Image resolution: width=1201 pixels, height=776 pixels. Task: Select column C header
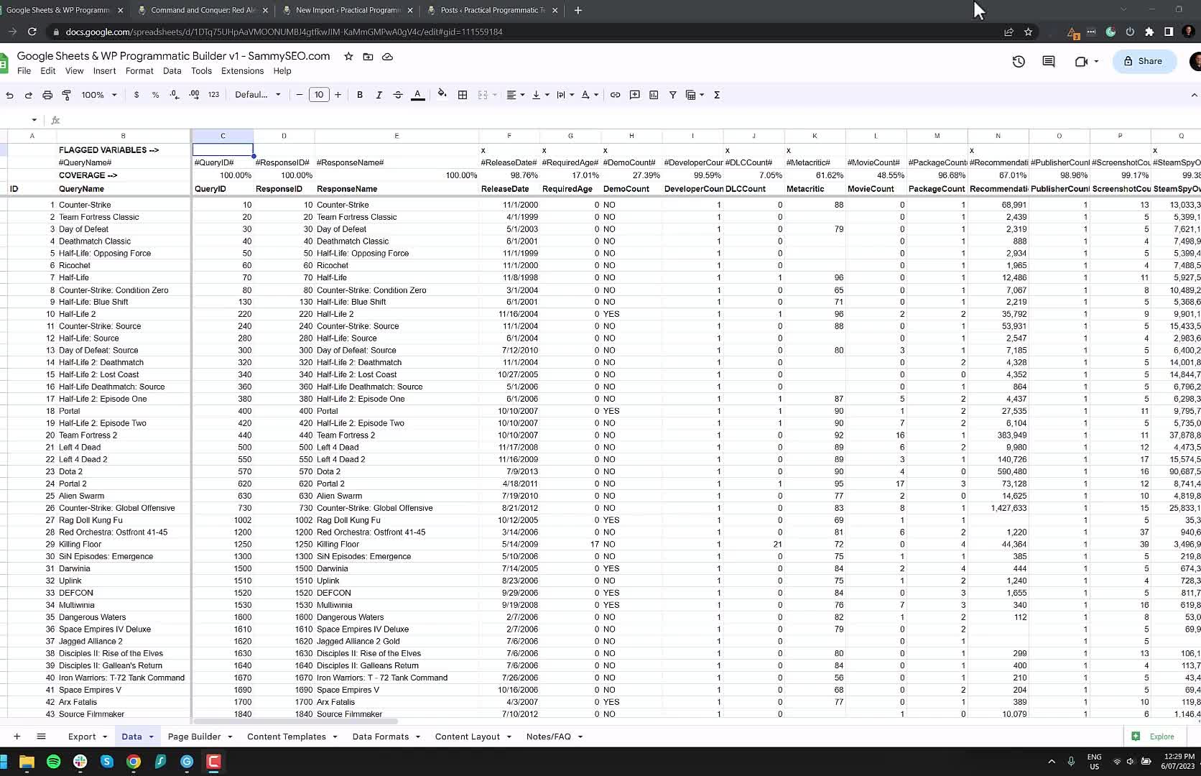click(x=223, y=136)
